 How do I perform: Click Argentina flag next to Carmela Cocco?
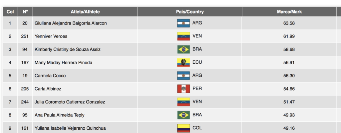point(183,76)
